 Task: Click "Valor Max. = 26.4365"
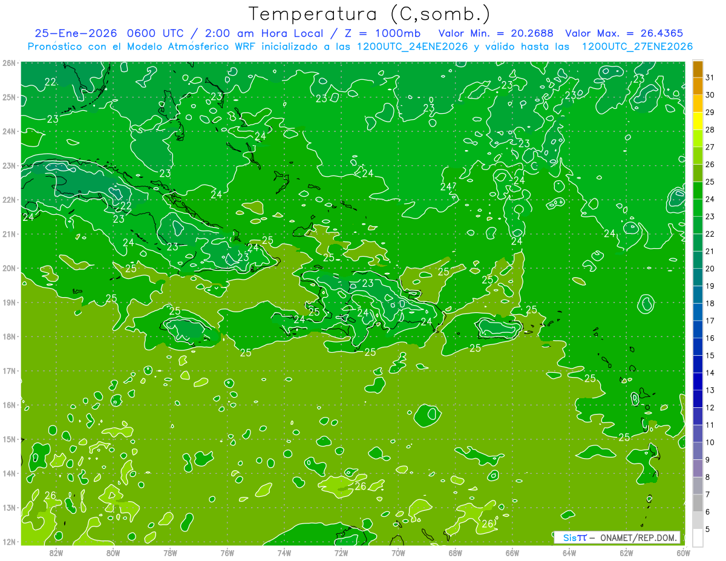tap(624, 33)
